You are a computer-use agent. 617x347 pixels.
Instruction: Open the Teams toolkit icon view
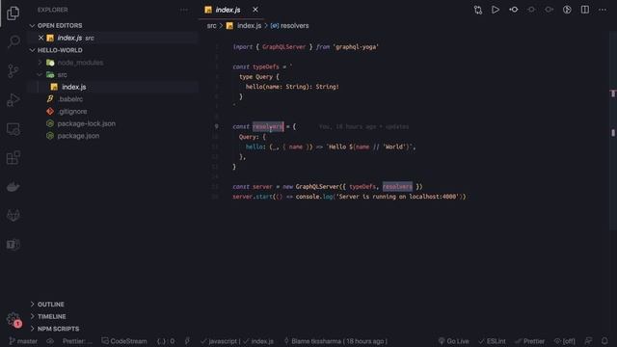[x=13, y=244]
